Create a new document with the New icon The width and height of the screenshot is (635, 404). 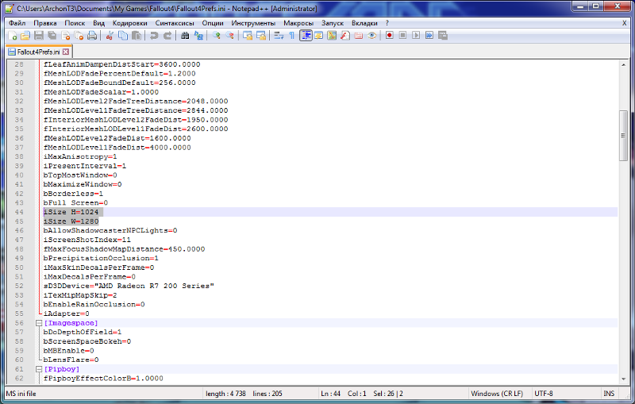coord(13,36)
